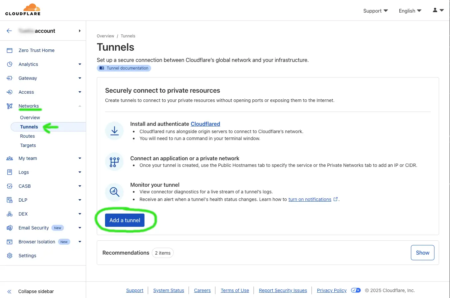Select Tunnels in the Networks submenu
The image size is (450, 298).
click(29, 126)
